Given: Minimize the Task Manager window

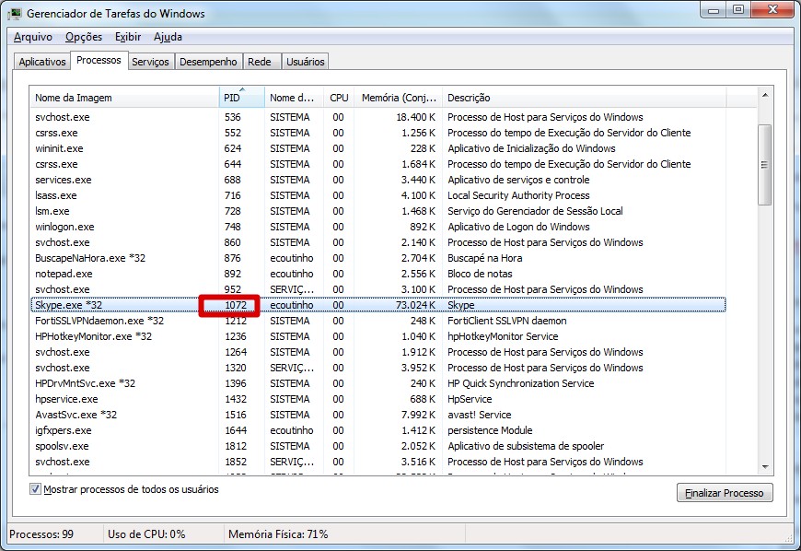Looking at the screenshot, I should (x=714, y=10).
